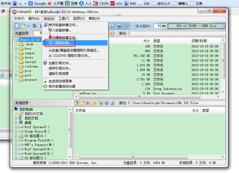Click 大小 column header in disc list
The height and width of the screenshot is (173, 239).
140,41
